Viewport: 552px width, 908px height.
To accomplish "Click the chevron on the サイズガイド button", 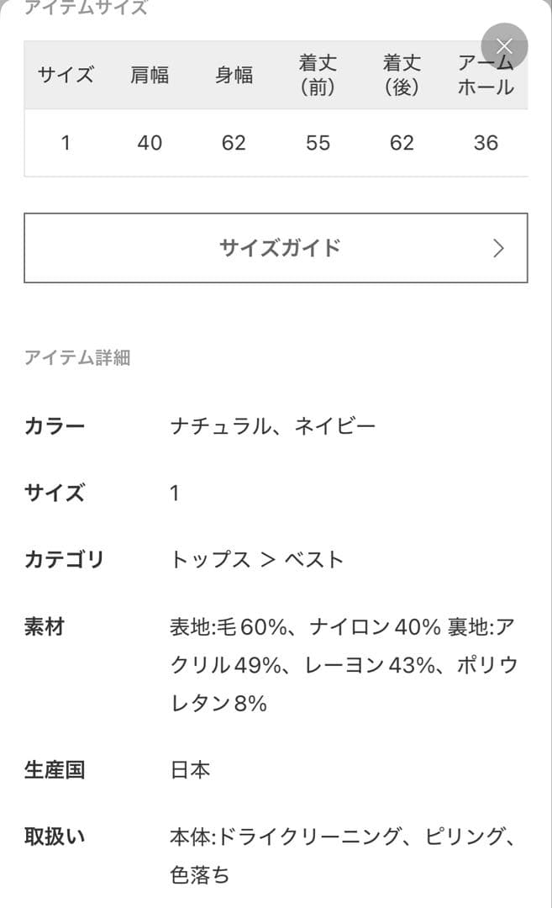I will (x=499, y=248).
